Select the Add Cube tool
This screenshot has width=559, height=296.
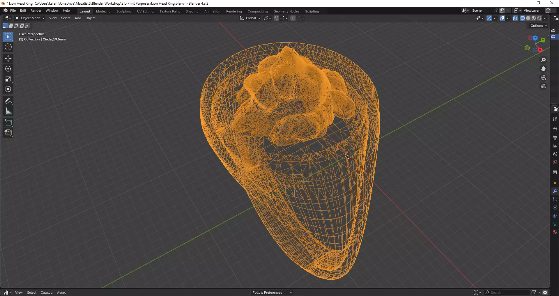pos(8,123)
